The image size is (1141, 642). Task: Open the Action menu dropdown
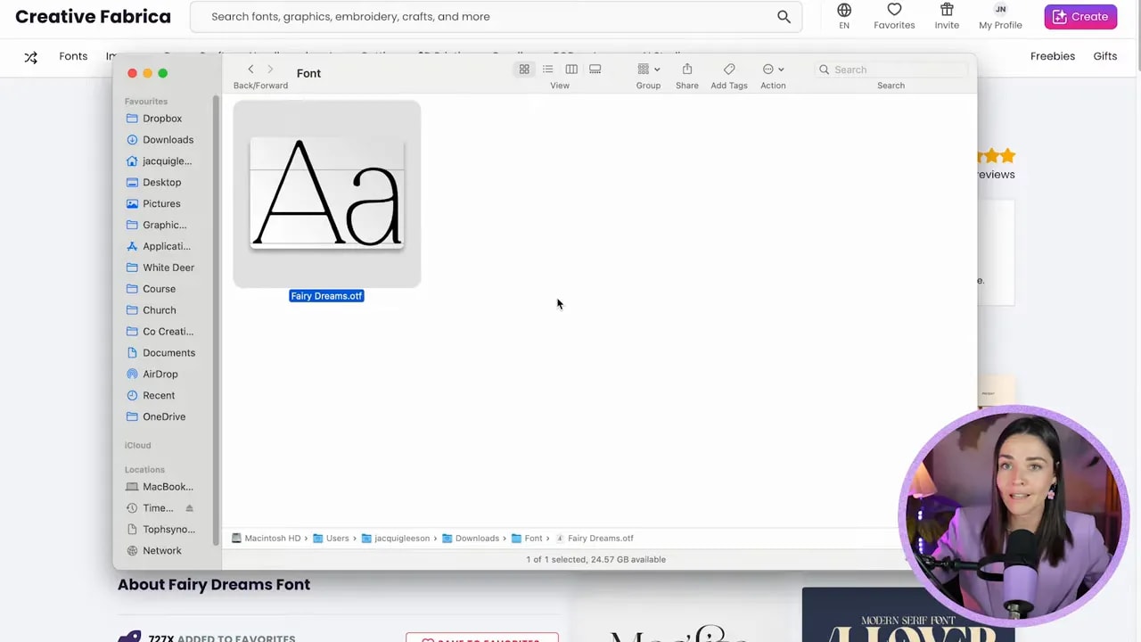(772, 69)
